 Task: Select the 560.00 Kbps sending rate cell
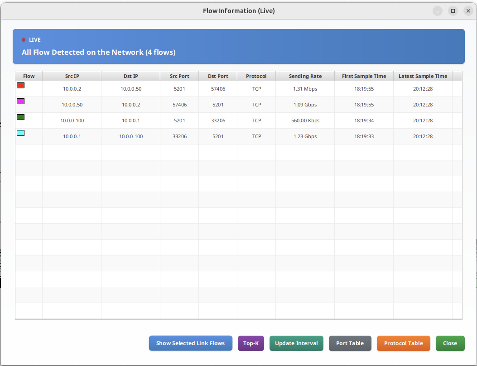(305, 120)
